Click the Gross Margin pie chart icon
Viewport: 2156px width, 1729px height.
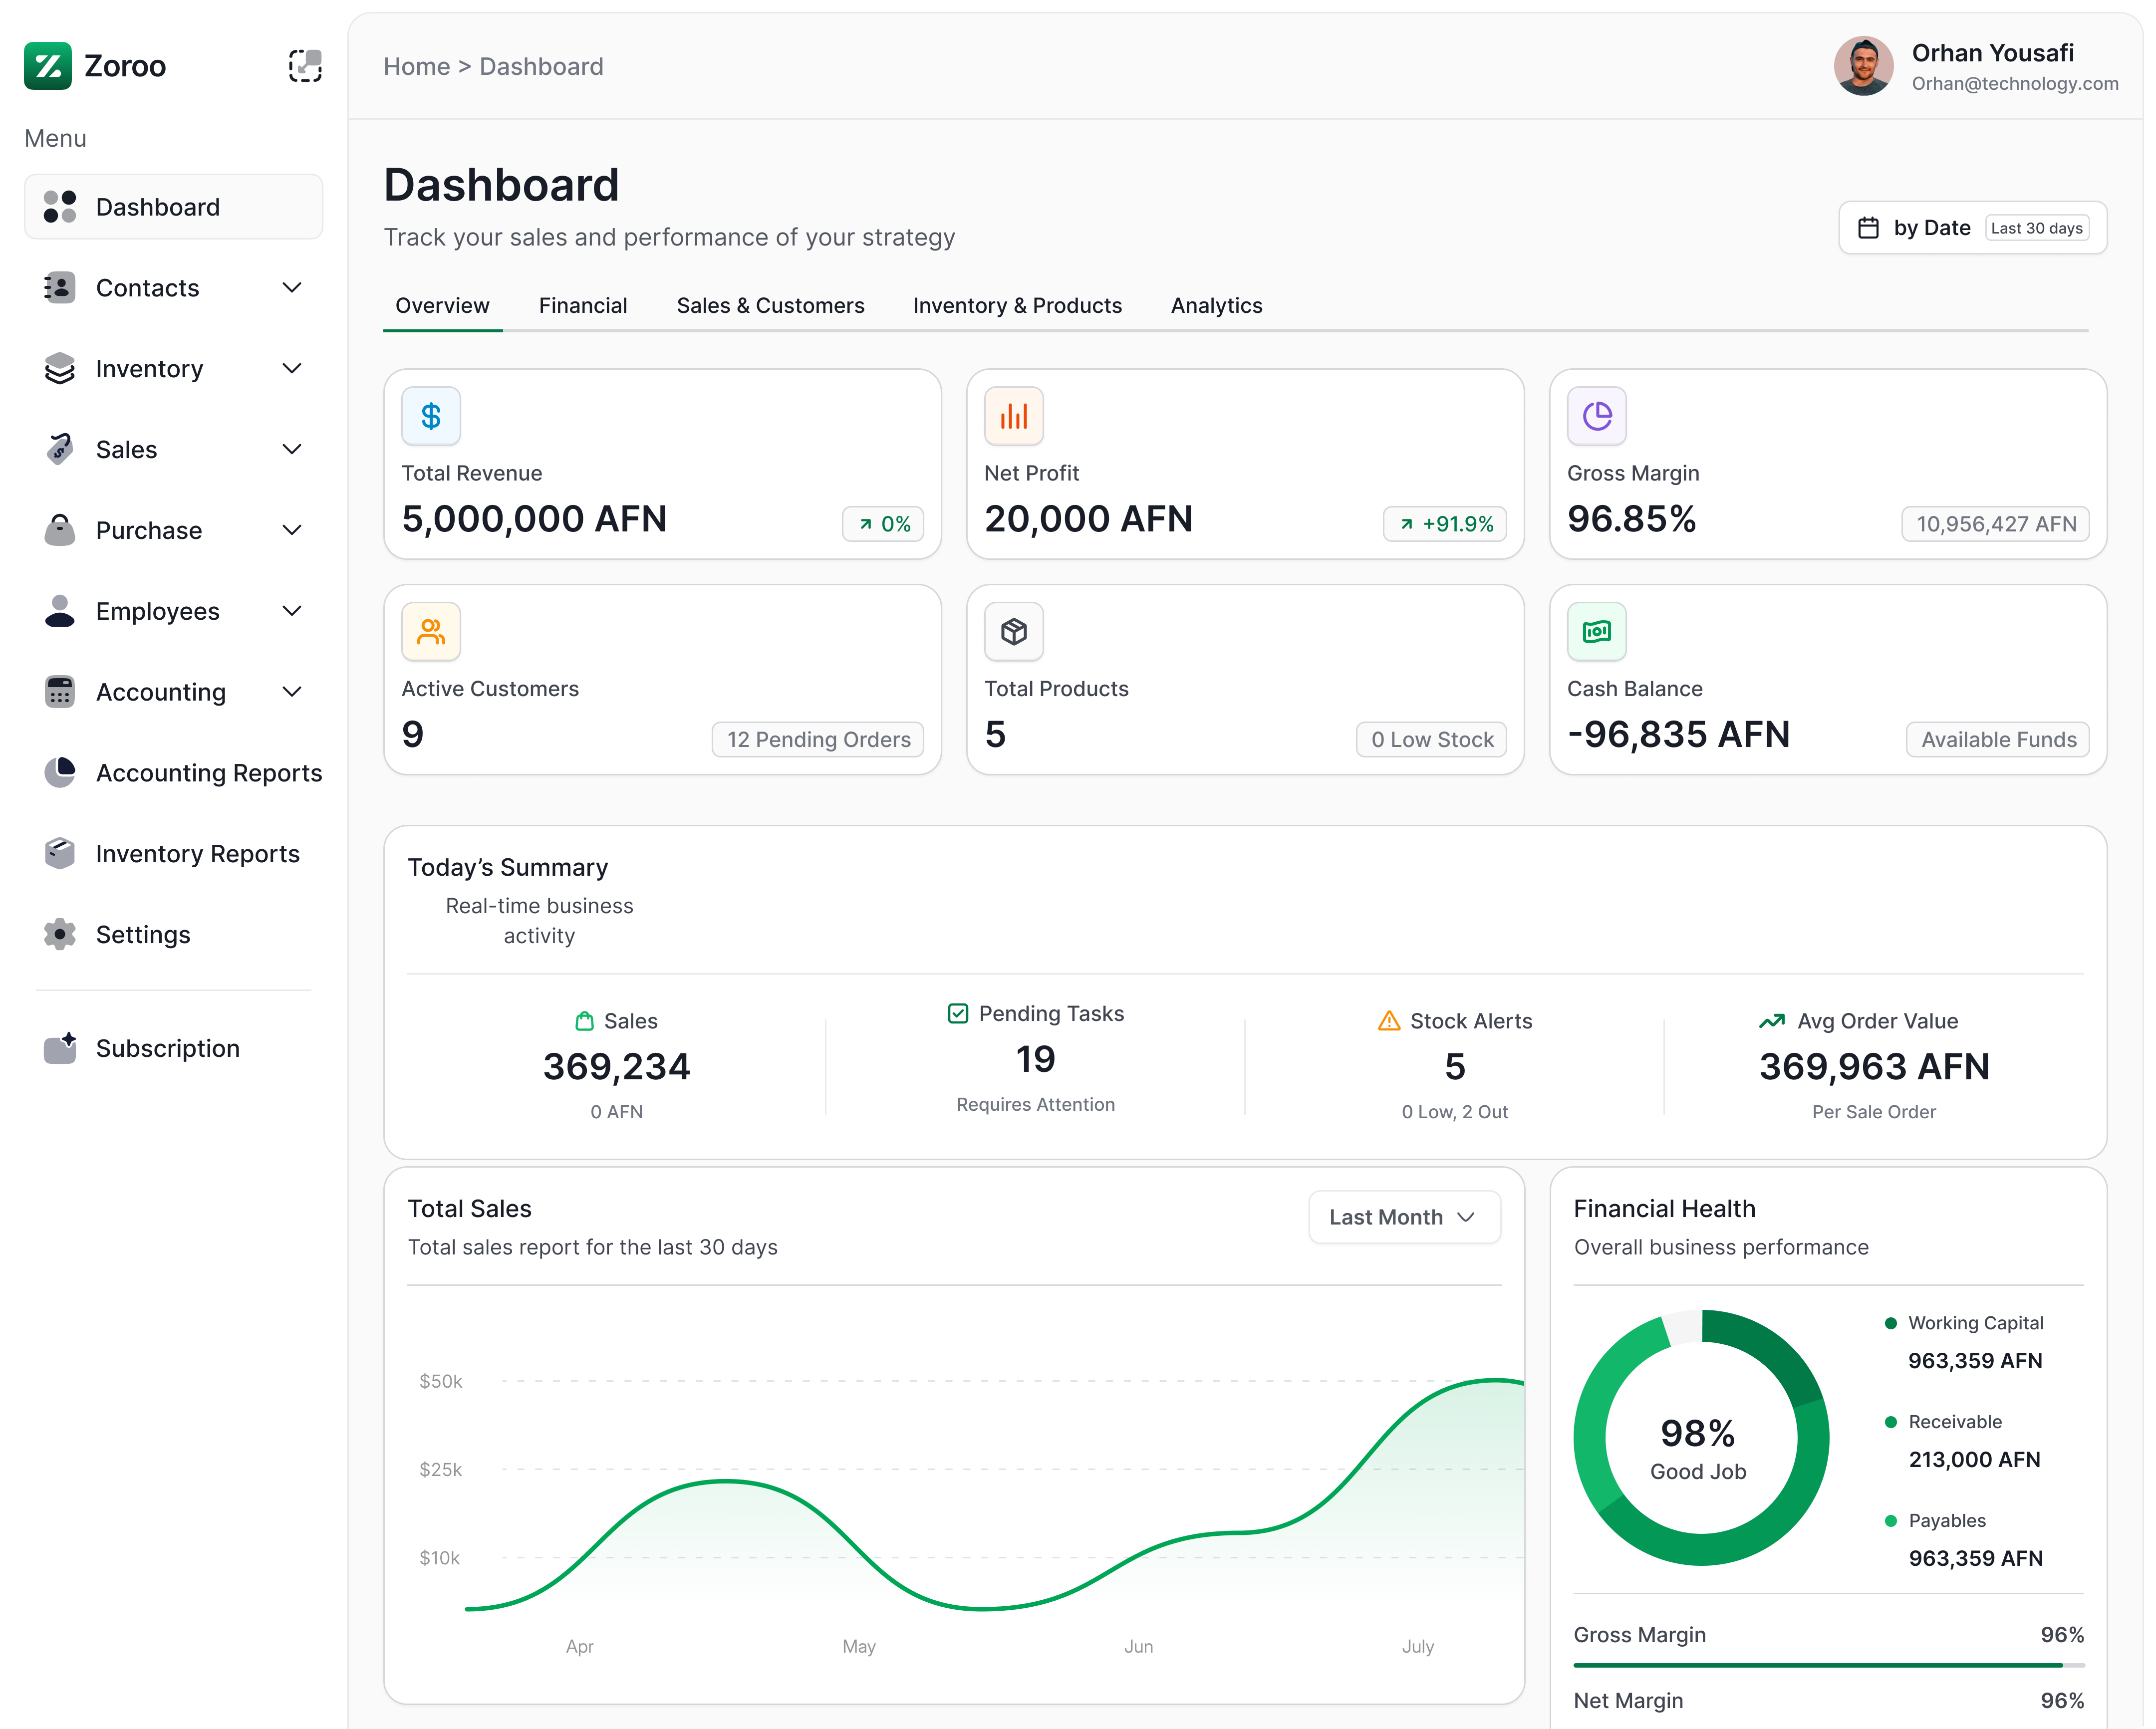[x=1596, y=415]
